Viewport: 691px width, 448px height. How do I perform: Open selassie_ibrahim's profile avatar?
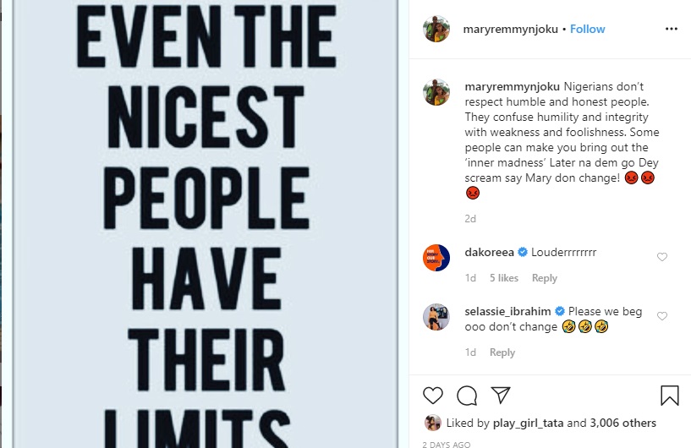436,317
